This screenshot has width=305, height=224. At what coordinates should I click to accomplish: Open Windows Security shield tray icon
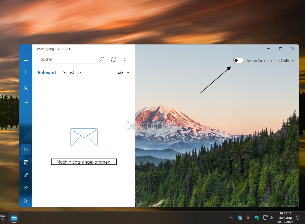[257, 218]
